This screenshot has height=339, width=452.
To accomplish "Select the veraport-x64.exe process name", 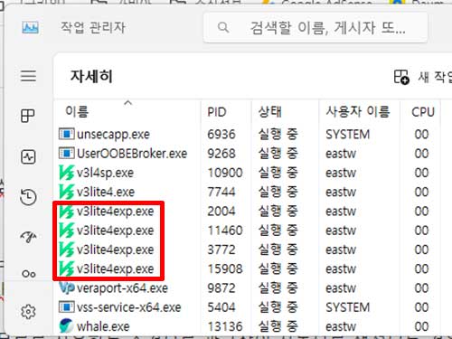I will pos(122,288).
